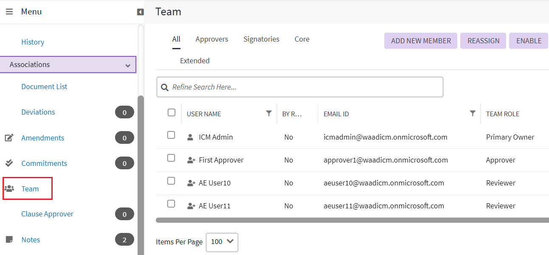The width and height of the screenshot is (549, 255).
Task: Click the Team people icon
Action: pos(9,189)
